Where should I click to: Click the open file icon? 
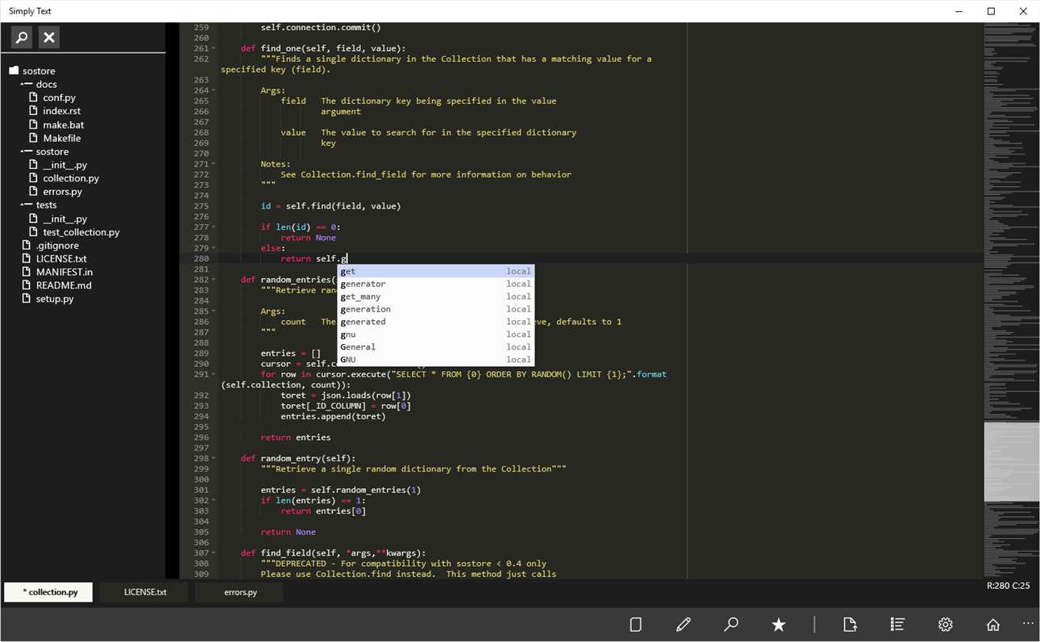pos(850,625)
